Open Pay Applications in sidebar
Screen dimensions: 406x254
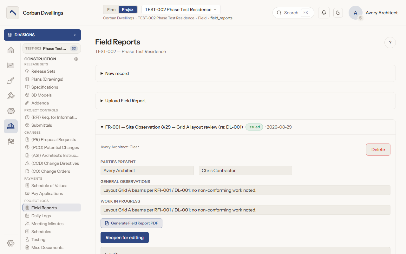51,193
